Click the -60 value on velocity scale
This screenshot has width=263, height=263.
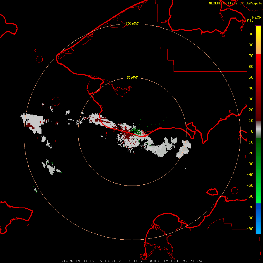[x=250, y=196]
